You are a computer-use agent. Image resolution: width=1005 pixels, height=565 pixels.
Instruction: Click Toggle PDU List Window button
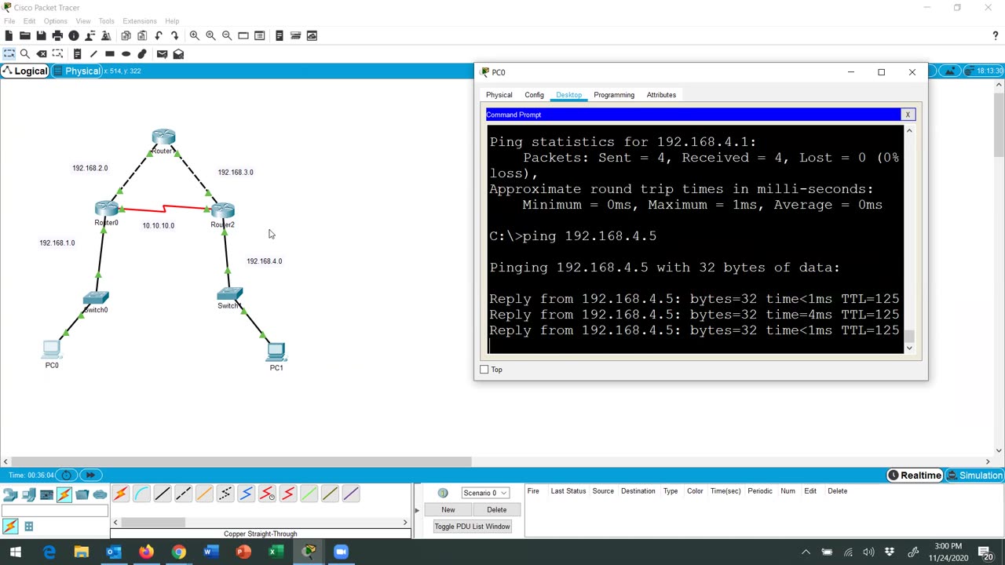pos(472,527)
